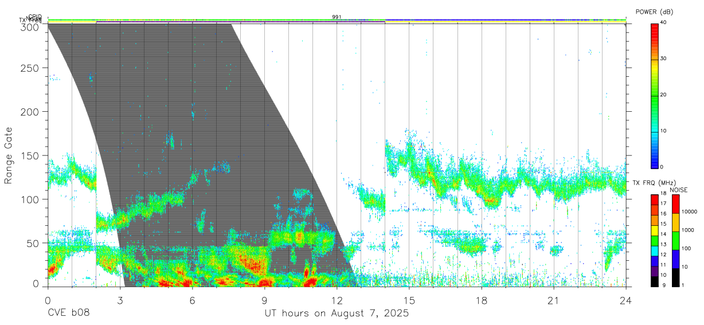Click the 12 tick on TX FRQ legend
This screenshot has height=325, width=704.
(x=663, y=255)
